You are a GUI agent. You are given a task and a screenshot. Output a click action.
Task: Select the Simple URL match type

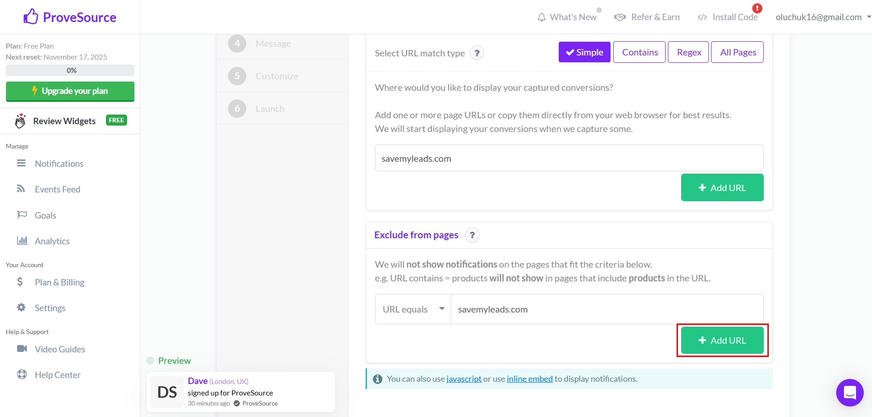[x=584, y=52]
